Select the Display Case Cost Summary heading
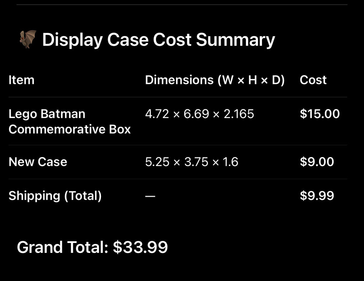This screenshot has height=281, width=364. (x=159, y=39)
